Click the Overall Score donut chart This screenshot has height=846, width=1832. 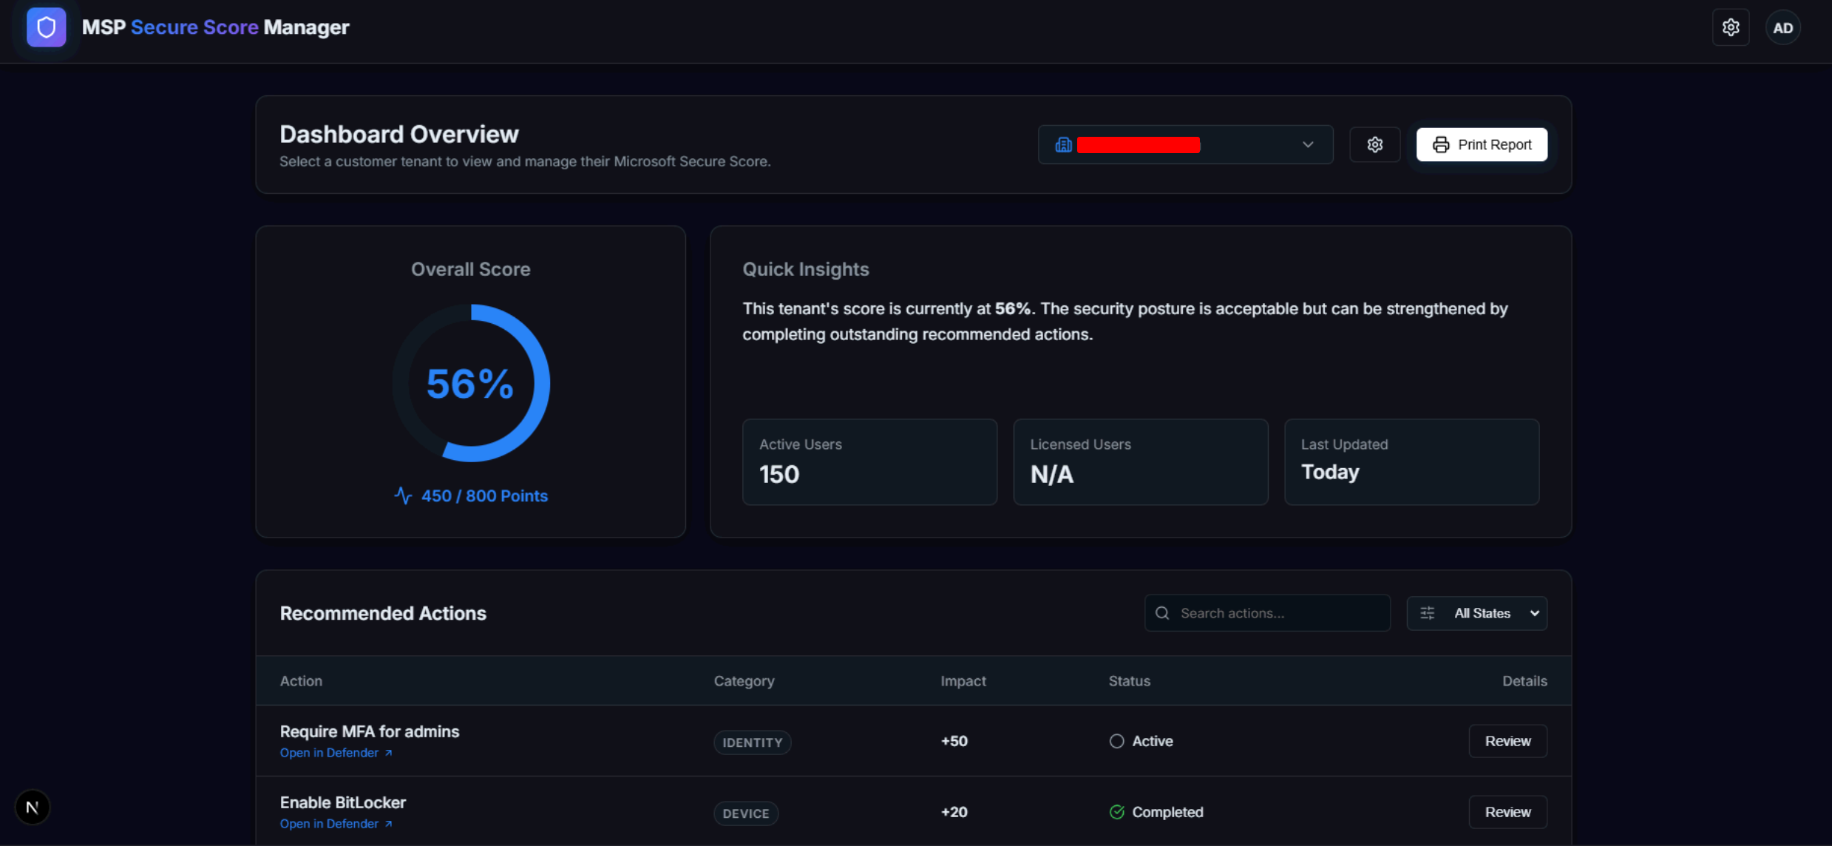coord(471,383)
